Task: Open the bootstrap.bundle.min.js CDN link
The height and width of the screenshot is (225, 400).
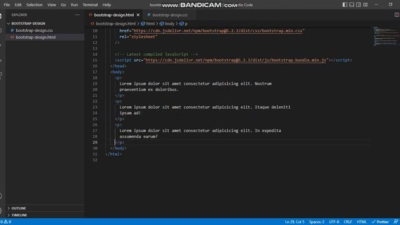Action: tap(236, 60)
